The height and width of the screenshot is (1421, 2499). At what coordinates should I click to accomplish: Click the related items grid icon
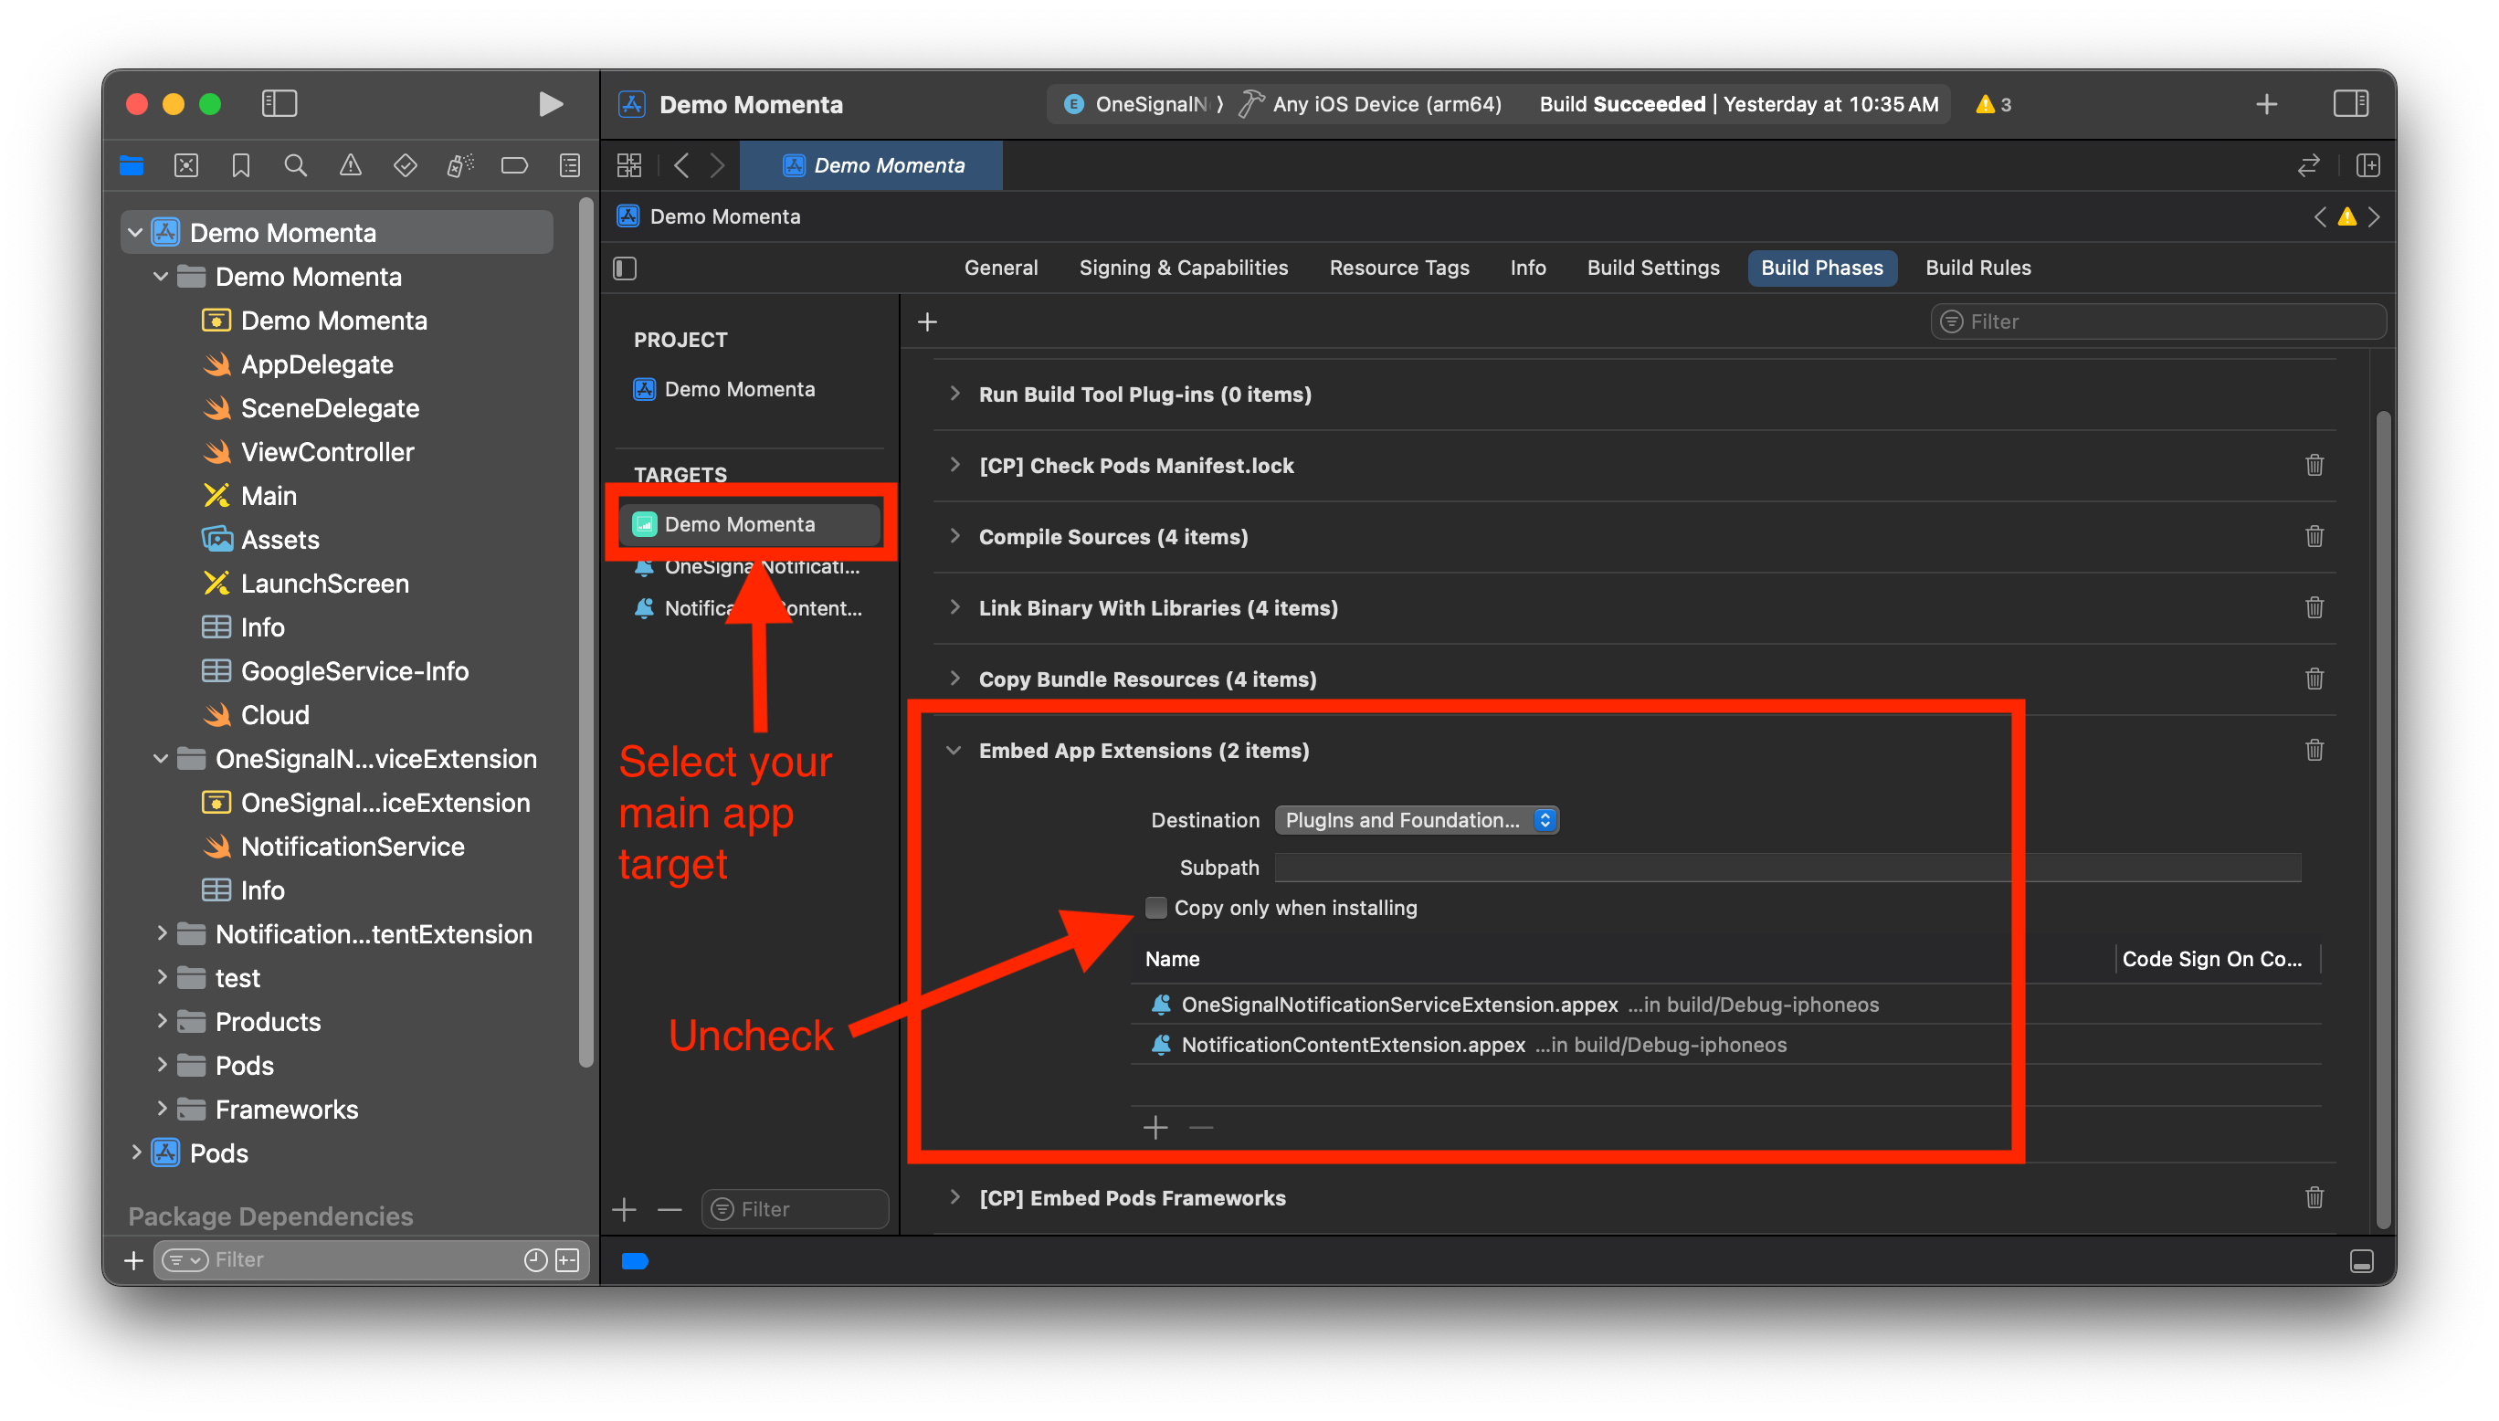(x=629, y=166)
